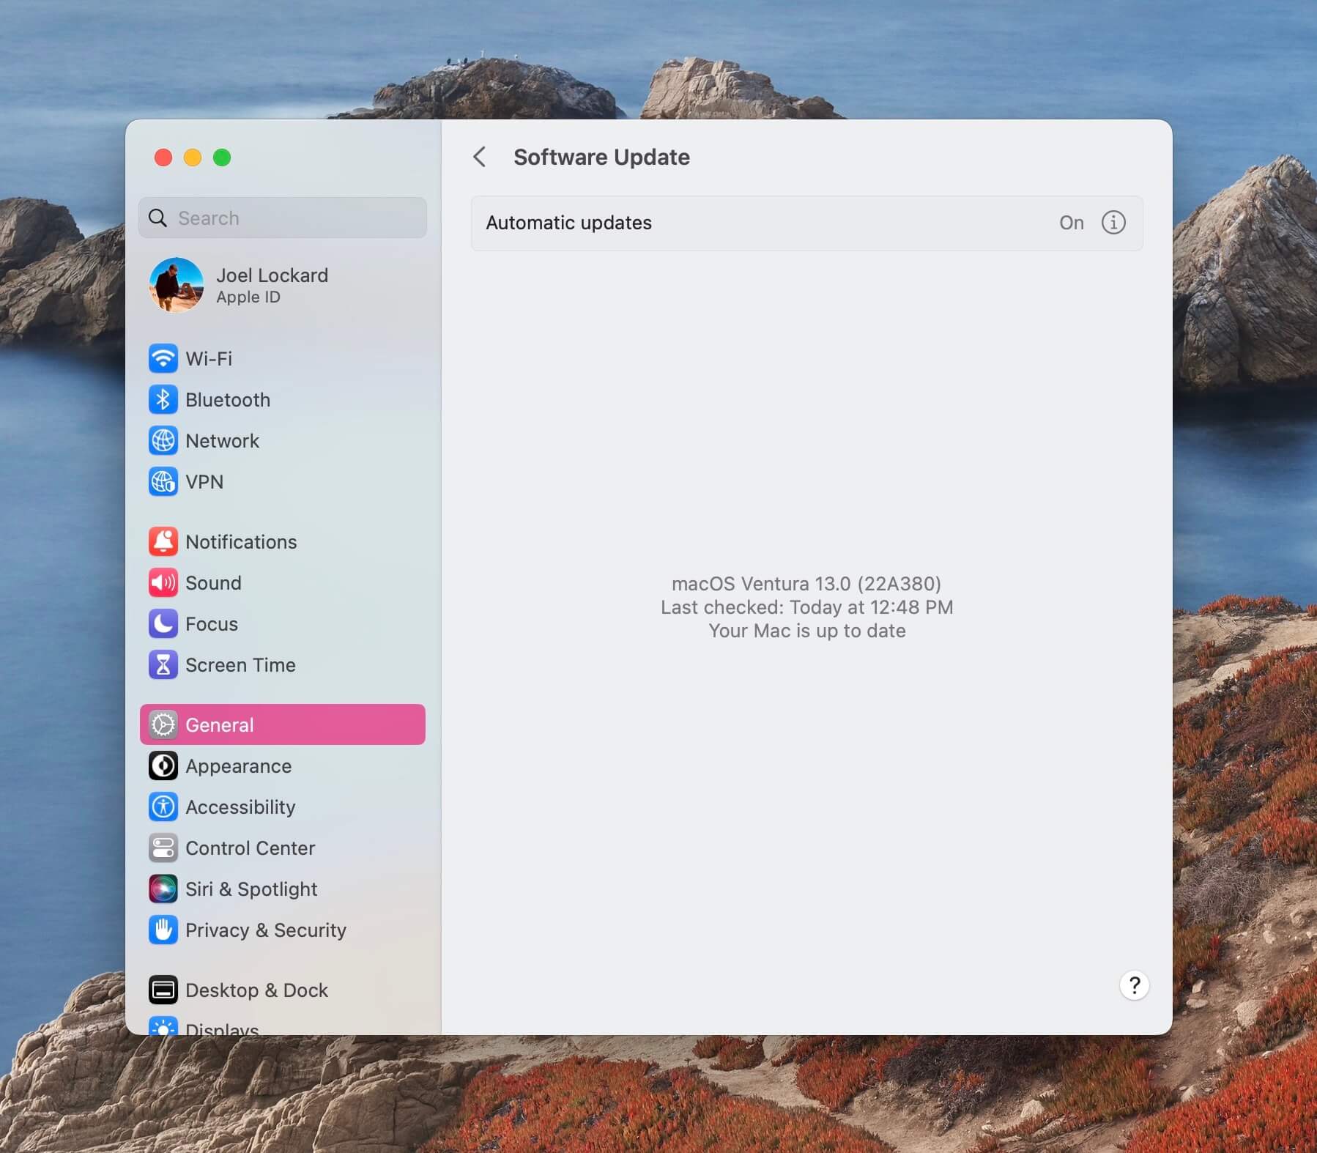Image resolution: width=1317 pixels, height=1153 pixels.
Task: Click the Automatic updates row
Action: (806, 223)
